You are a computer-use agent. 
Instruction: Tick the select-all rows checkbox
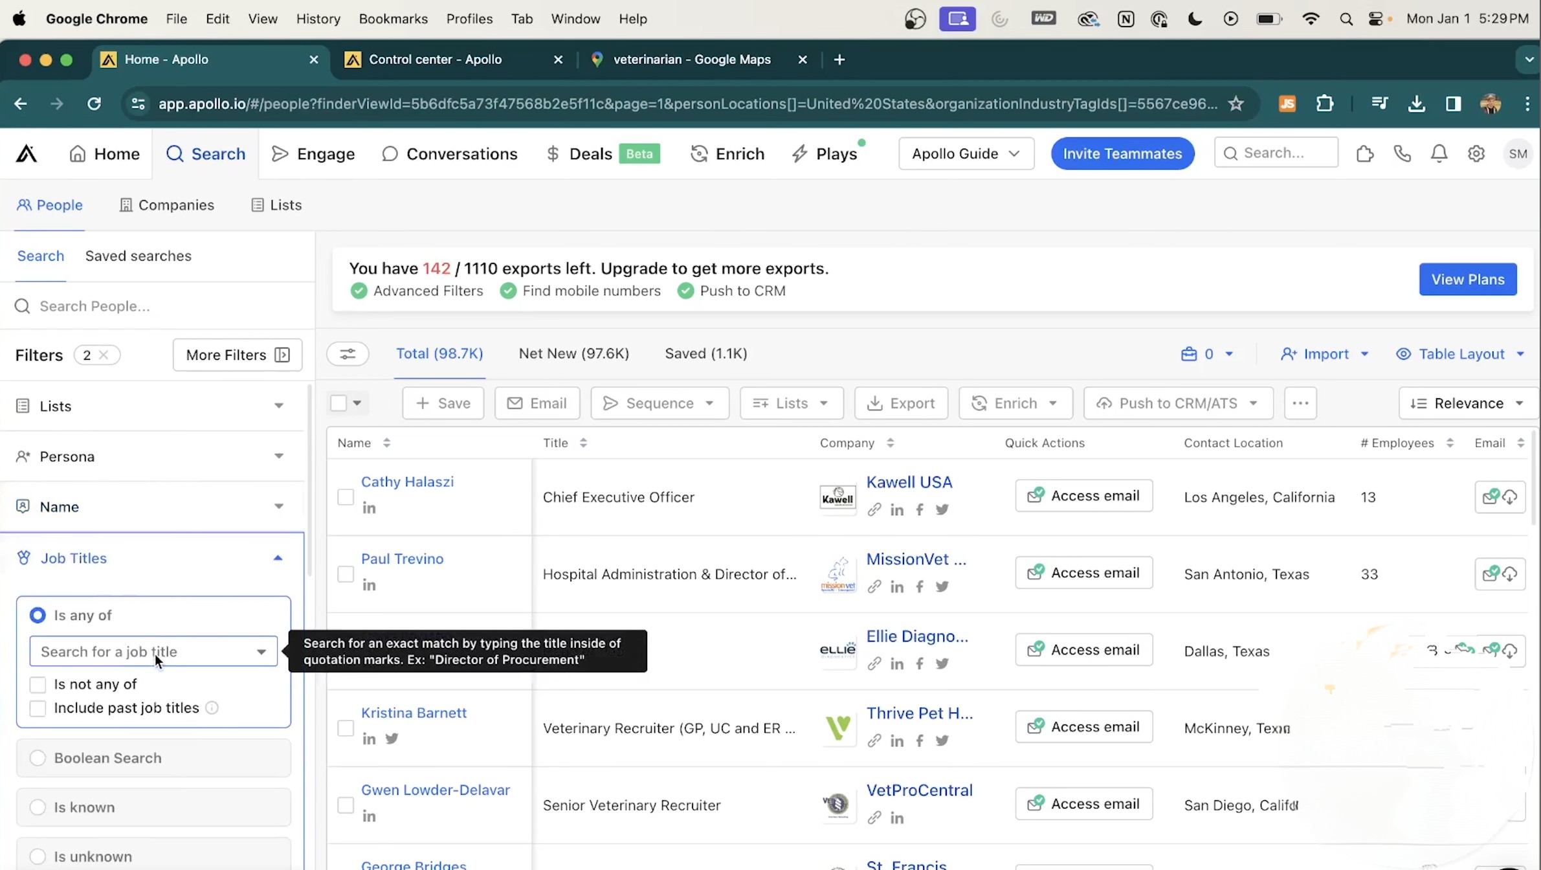pyautogui.click(x=338, y=403)
